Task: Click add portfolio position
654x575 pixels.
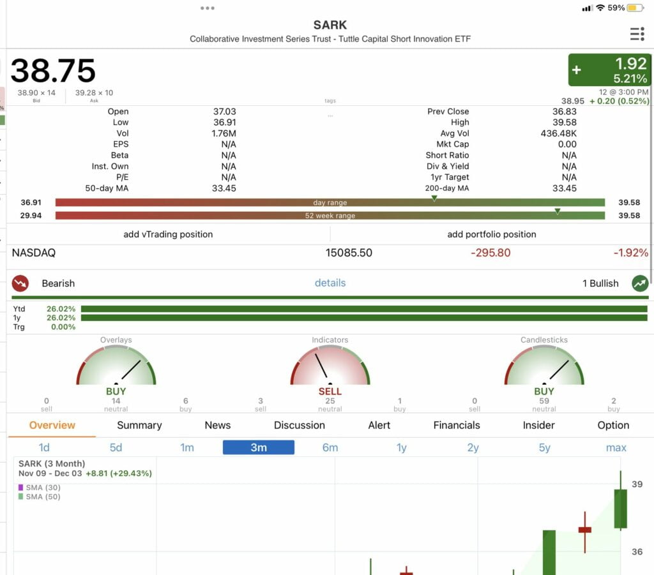Action: click(490, 234)
